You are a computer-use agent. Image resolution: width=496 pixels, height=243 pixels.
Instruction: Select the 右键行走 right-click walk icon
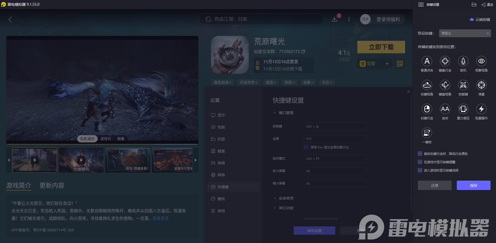tap(427, 109)
